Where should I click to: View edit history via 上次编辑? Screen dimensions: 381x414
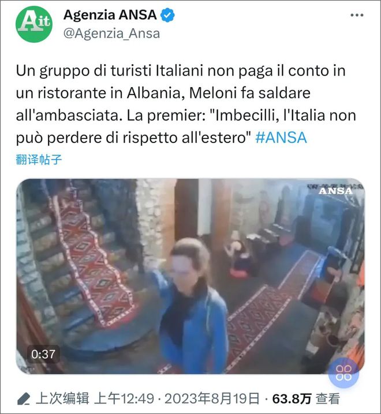coord(62,398)
